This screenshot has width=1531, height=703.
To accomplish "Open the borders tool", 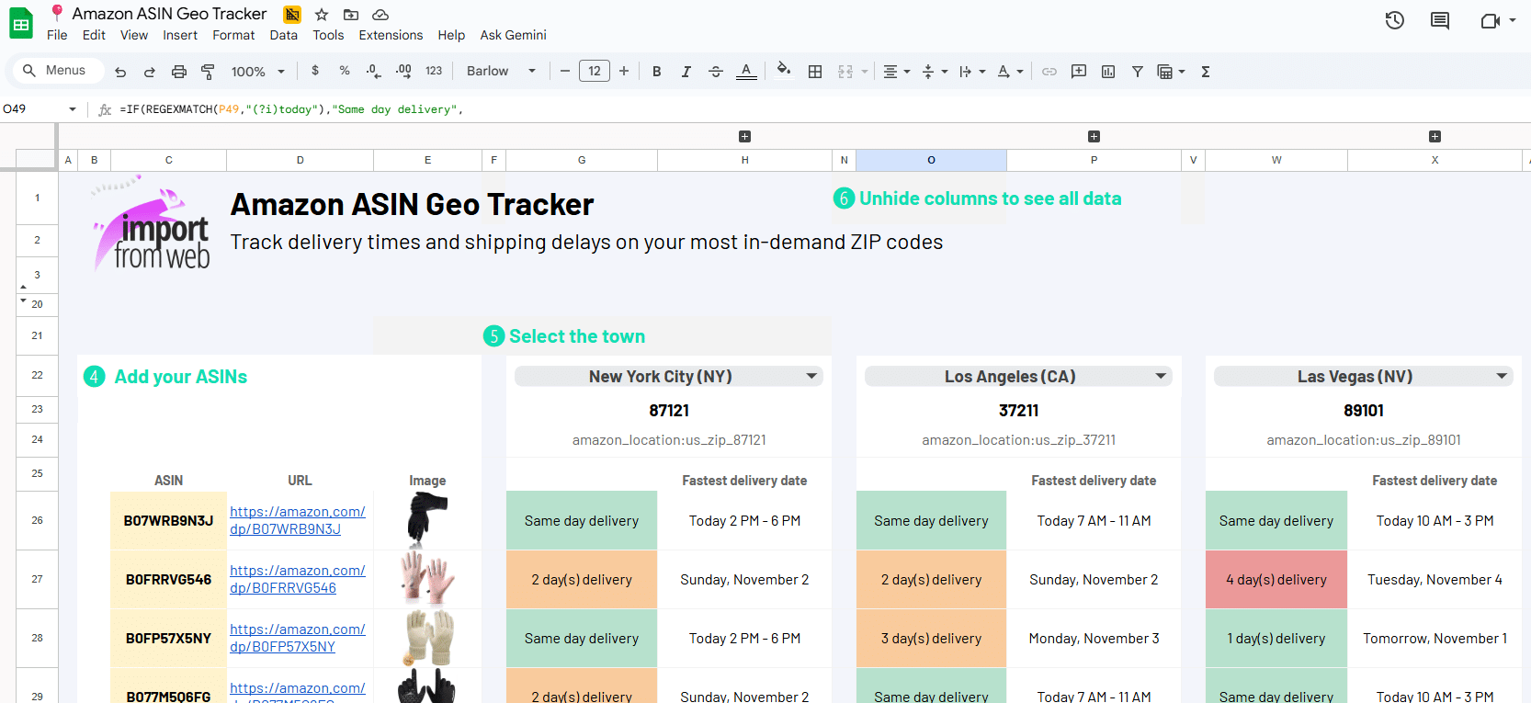I will click(x=815, y=72).
